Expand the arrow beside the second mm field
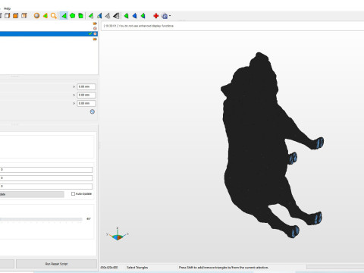The width and height of the screenshot is (364, 273). [74, 95]
